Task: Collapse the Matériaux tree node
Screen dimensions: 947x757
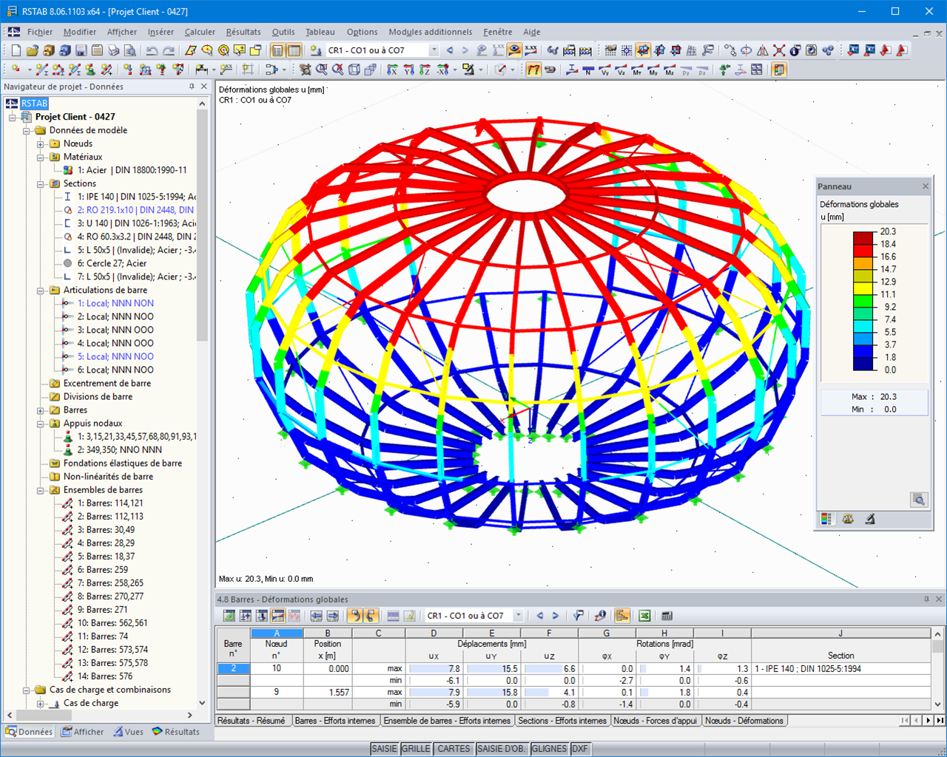Action: pos(41,157)
